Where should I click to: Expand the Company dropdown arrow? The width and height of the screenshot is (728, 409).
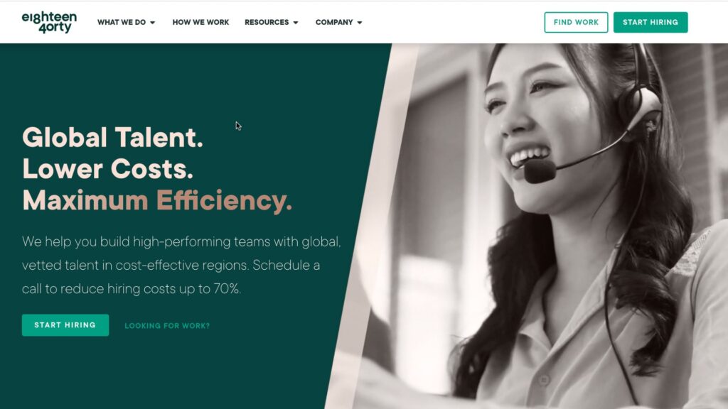(359, 22)
